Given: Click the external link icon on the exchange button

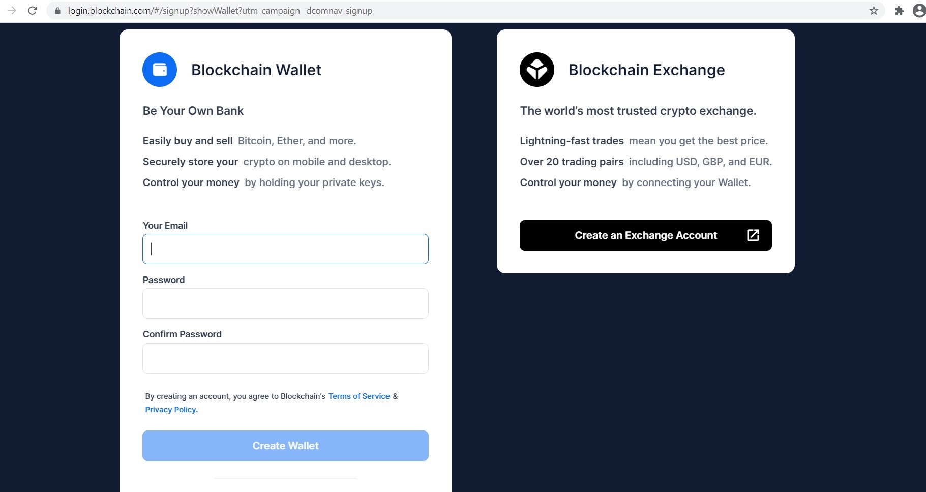Looking at the screenshot, I should pyautogui.click(x=753, y=235).
